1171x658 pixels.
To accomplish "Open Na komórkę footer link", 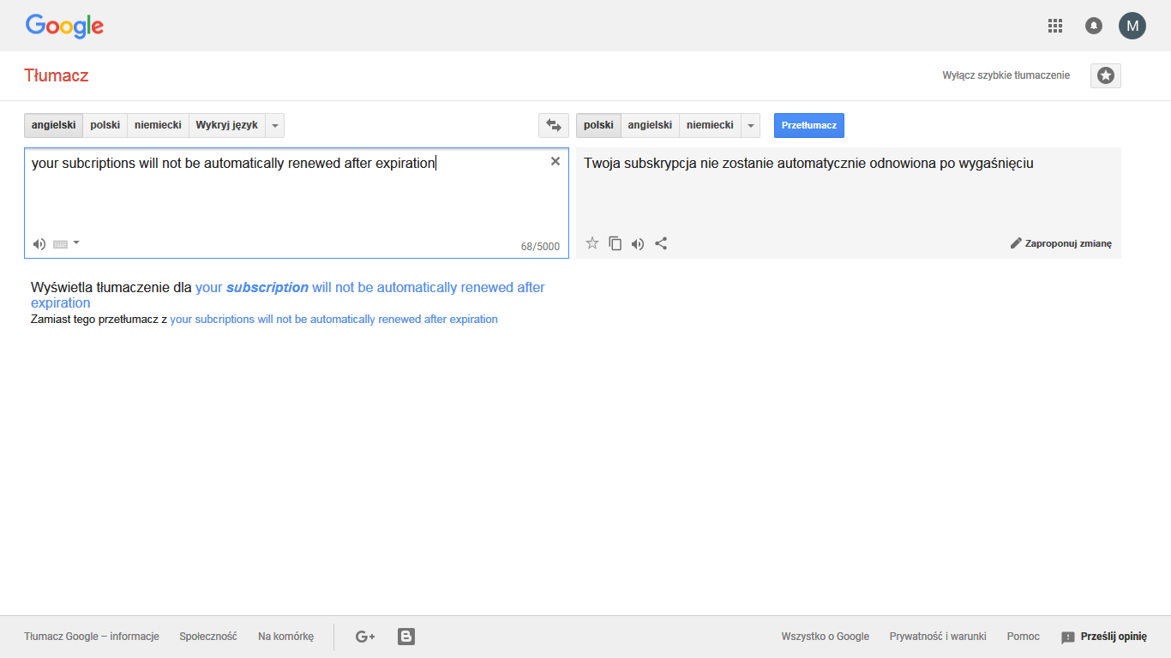I will (285, 637).
